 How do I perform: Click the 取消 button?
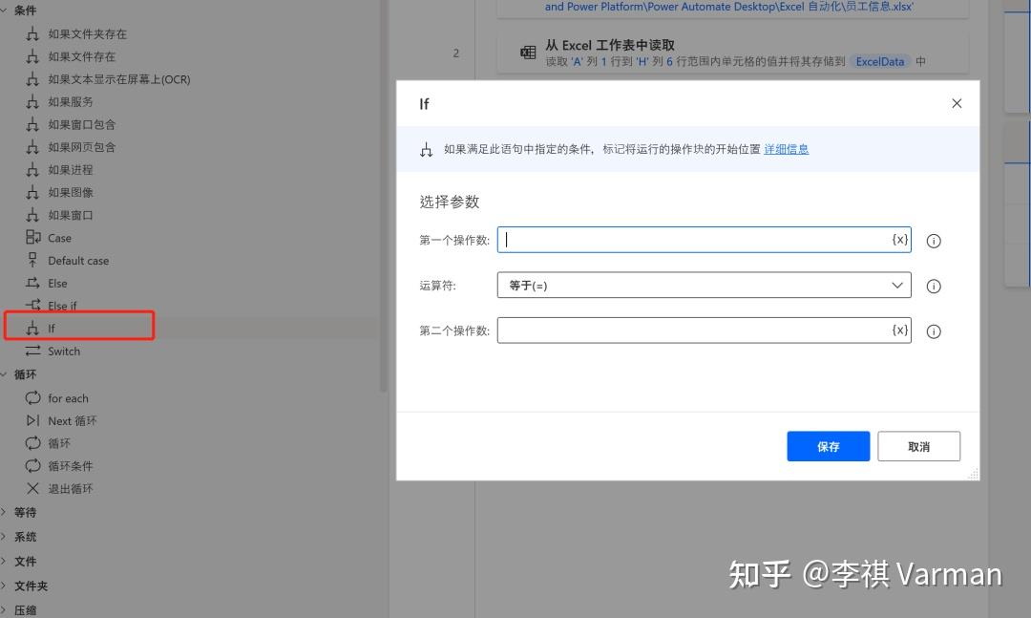click(917, 446)
